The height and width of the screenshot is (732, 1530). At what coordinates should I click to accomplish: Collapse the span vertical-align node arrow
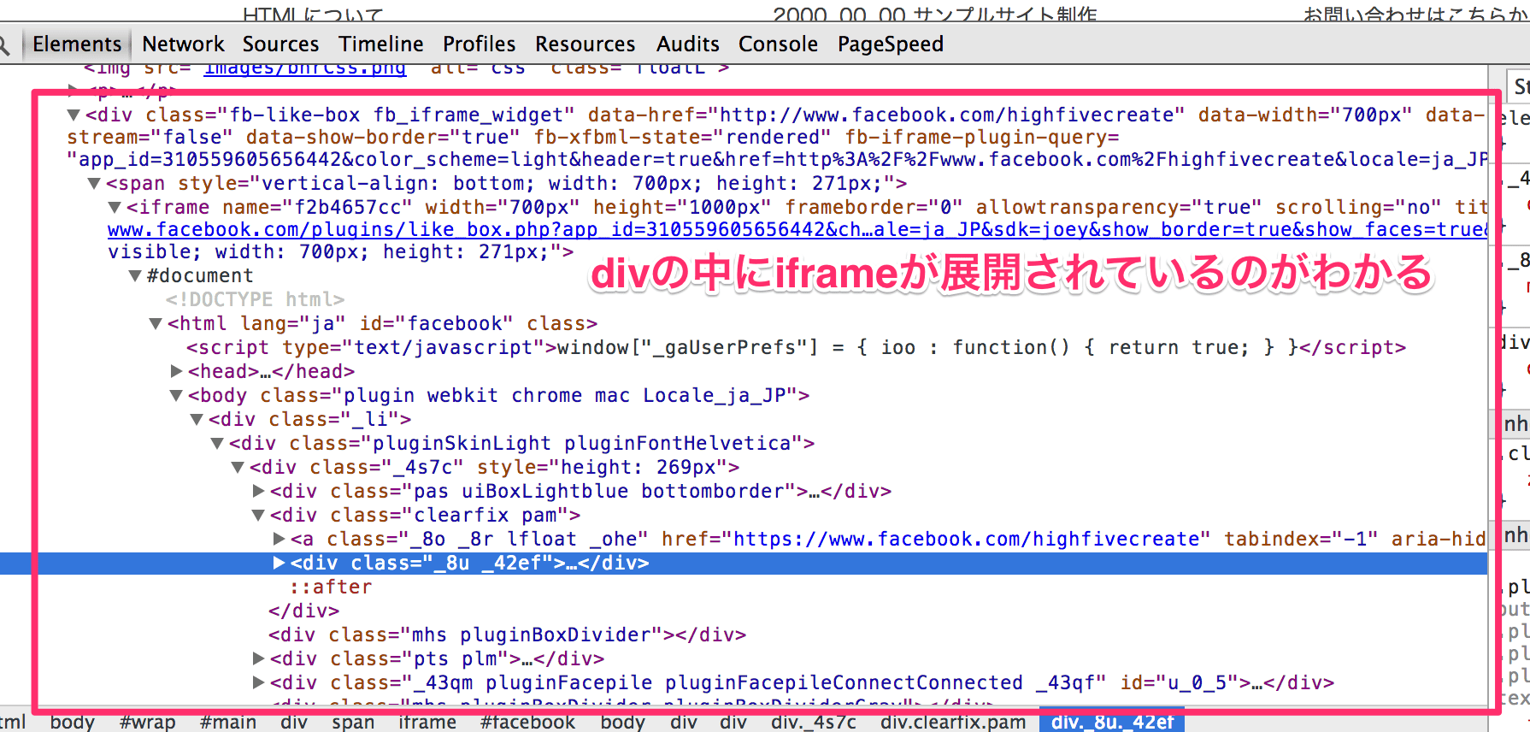94,183
